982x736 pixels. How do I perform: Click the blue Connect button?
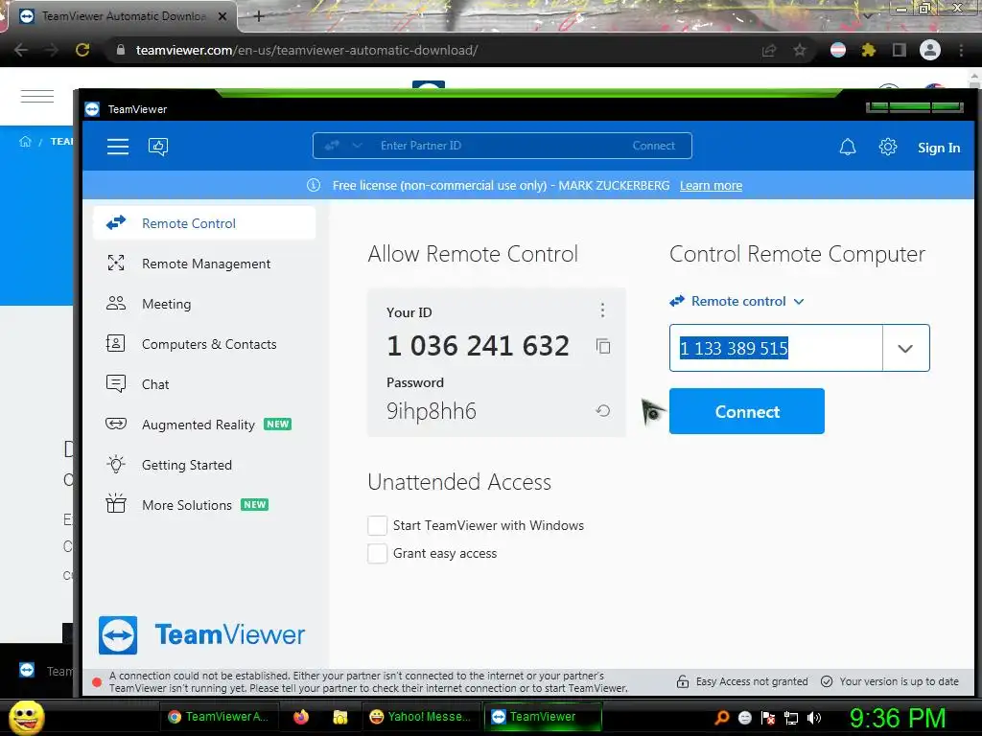pyautogui.click(x=746, y=411)
